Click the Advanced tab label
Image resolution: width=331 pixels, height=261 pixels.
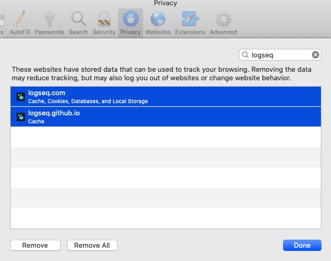pyautogui.click(x=224, y=32)
